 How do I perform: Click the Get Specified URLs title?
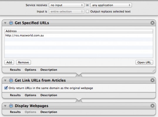(x=32, y=23)
